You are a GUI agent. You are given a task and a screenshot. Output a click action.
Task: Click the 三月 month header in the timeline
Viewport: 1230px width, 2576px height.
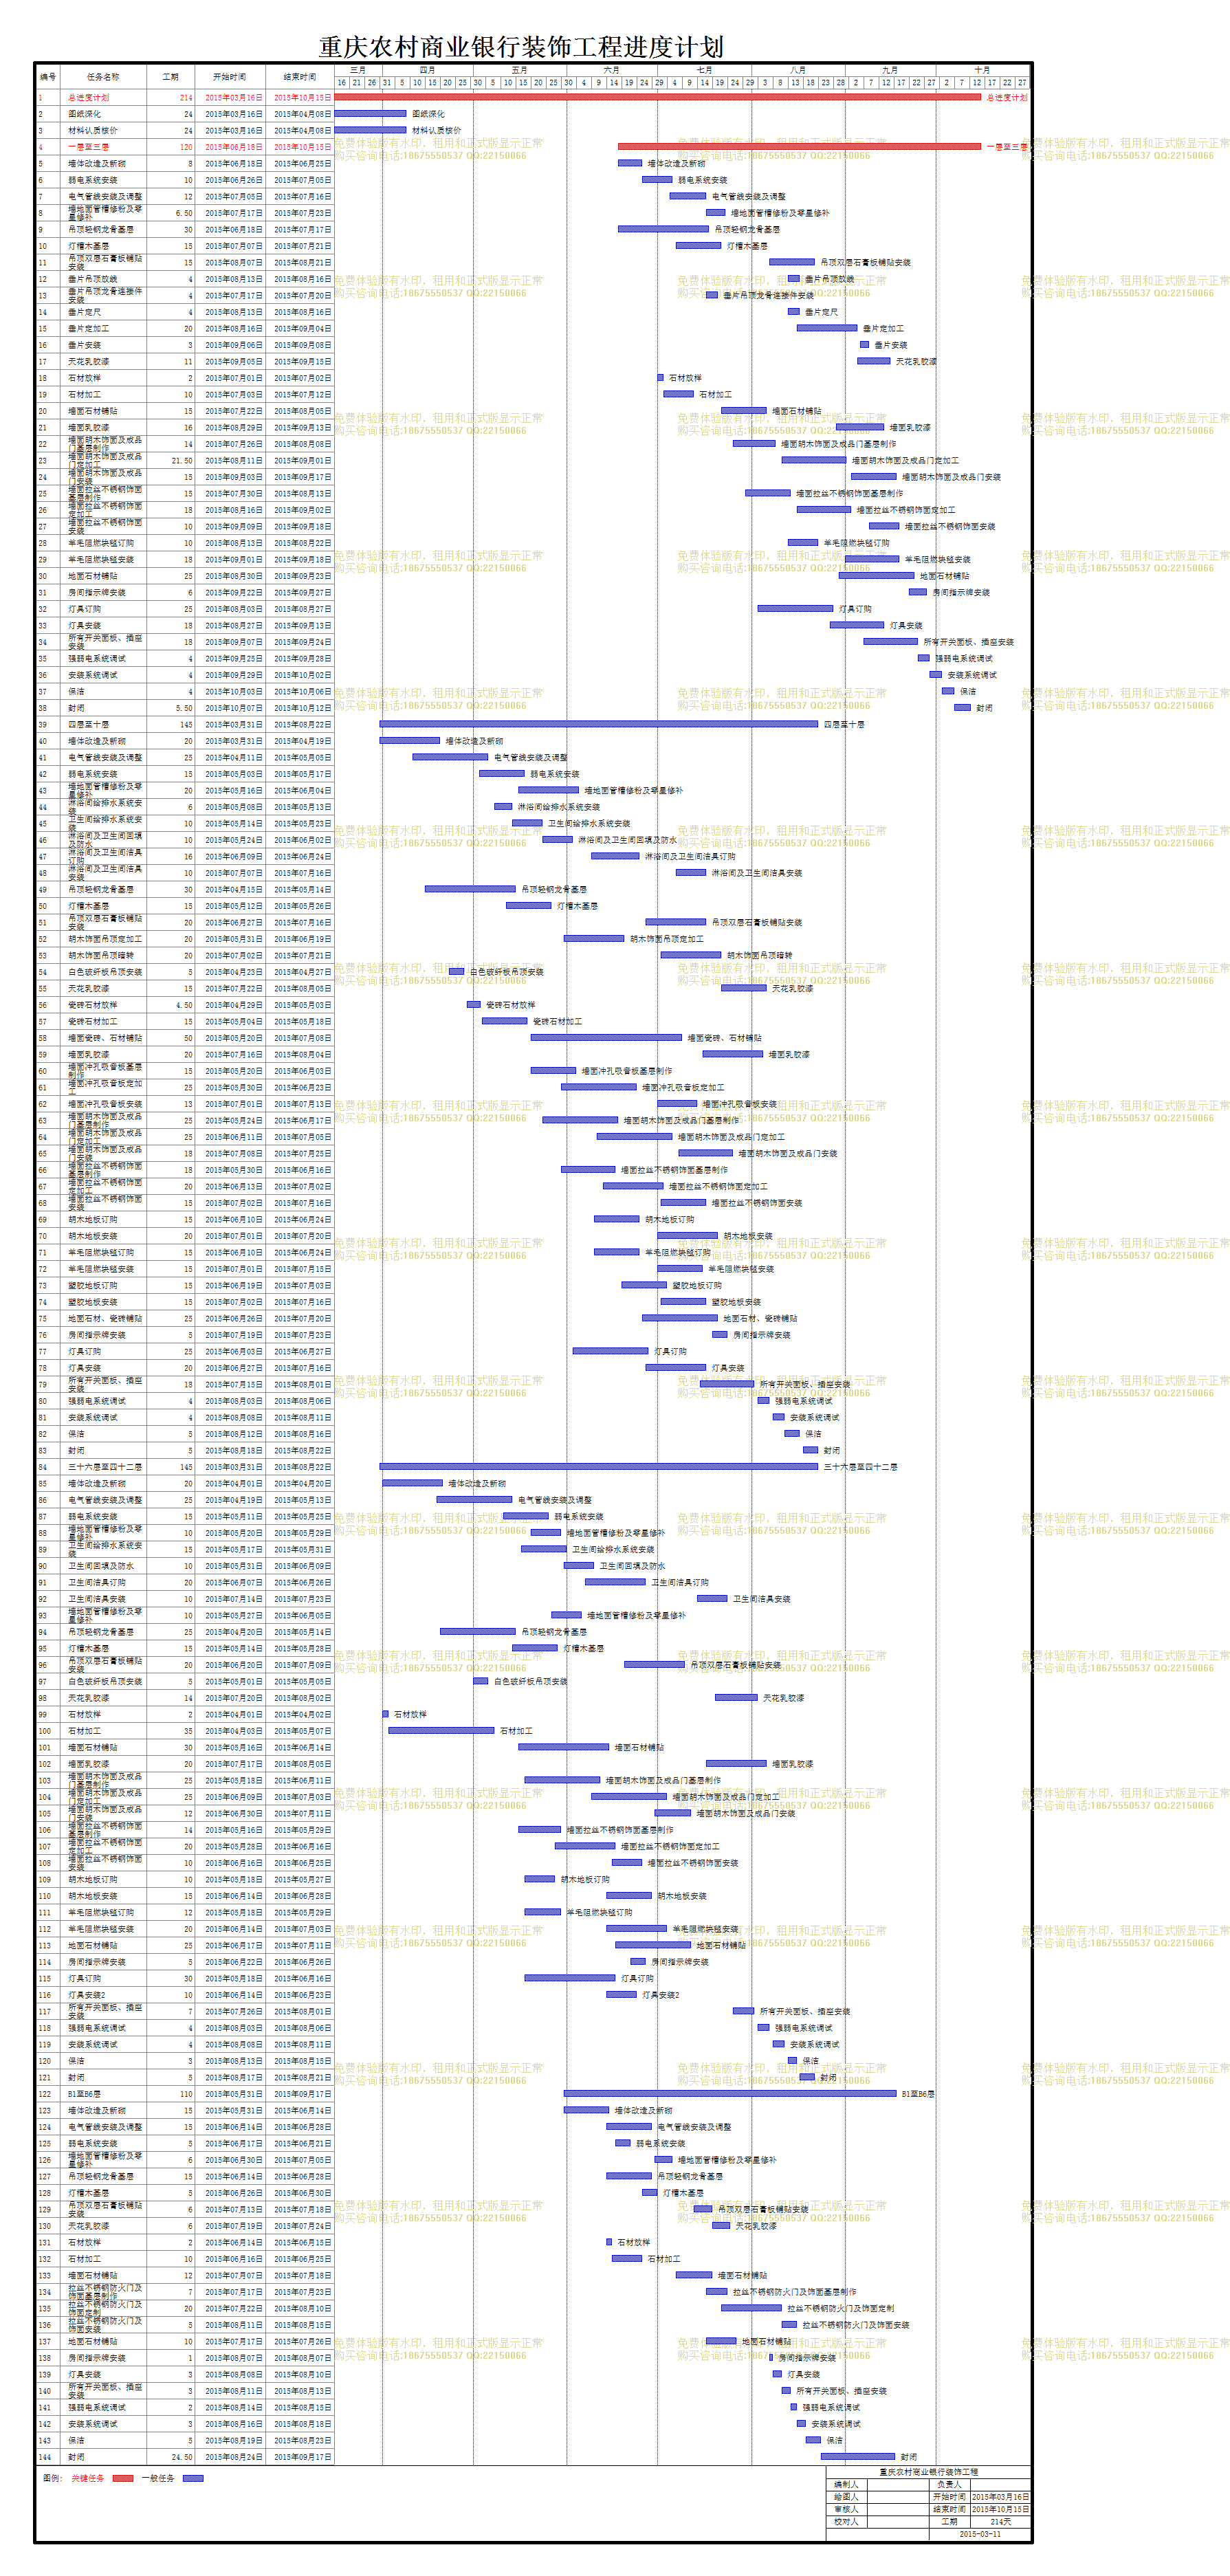tap(358, 70)
